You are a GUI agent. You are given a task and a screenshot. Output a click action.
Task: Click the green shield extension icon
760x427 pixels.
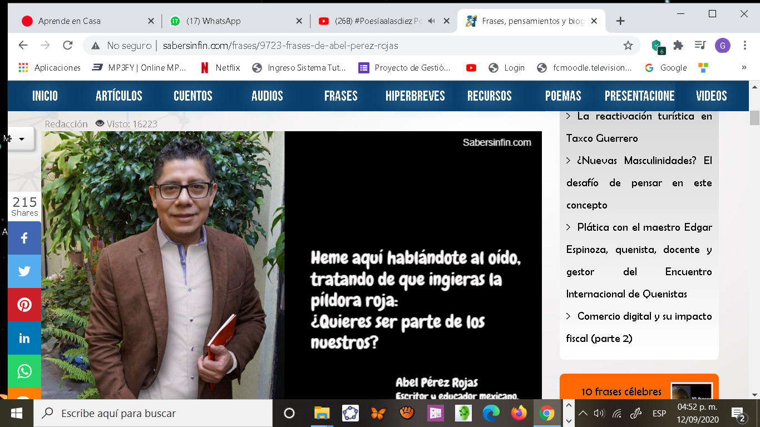click(x=657, y=46)
